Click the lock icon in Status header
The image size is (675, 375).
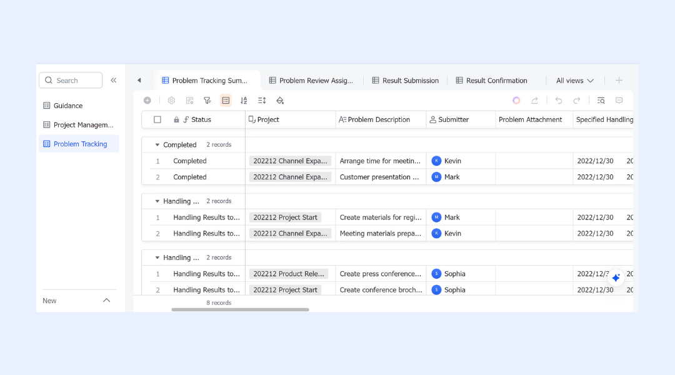coord(176,120)
